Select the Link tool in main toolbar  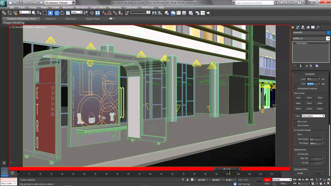click(4, 13)
